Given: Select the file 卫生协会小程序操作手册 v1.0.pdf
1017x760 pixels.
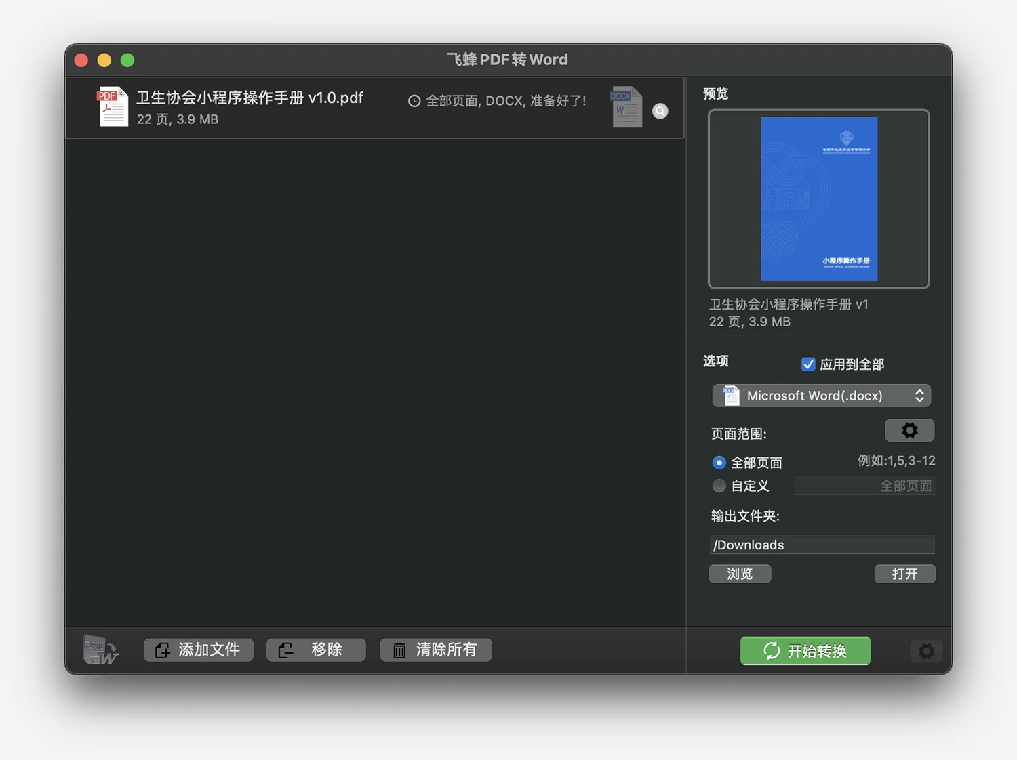Looking at the screenshot, I should [374, 107].
